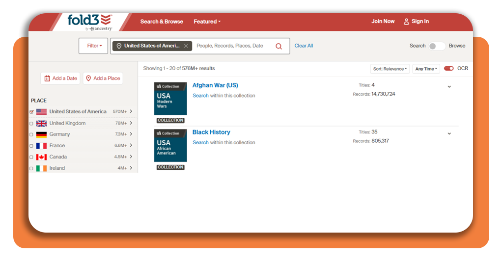Click Records: 14,730,724 text
The image size is (503, 263).
[374, 94]
